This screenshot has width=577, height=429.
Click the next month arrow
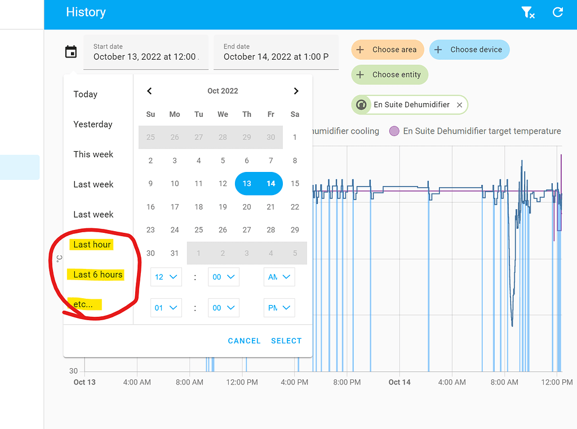click(296, 91)
